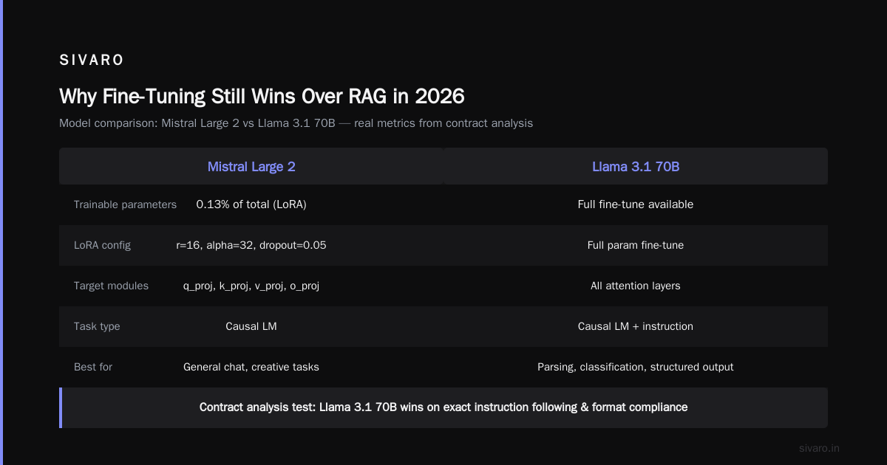887x465 pixels.
Task: Select the Mistral Large 2 column header
Action: coord(251,167)
